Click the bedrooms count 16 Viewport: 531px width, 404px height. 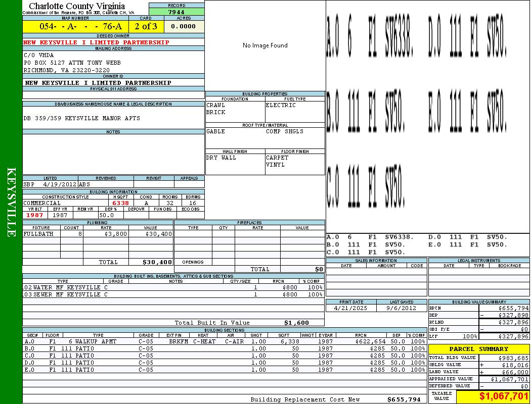[193, 203]
